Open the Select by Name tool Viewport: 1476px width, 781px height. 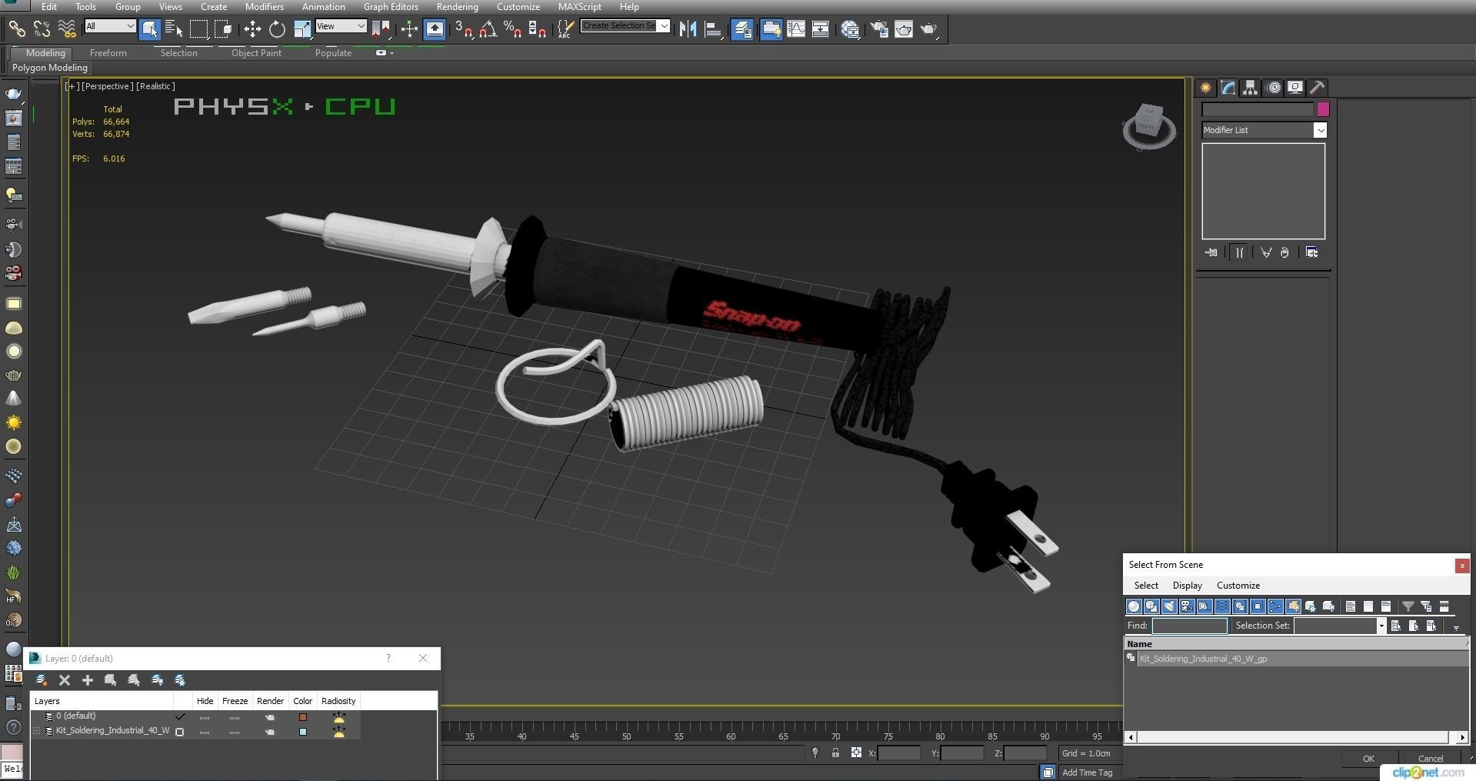click(174, 29)
